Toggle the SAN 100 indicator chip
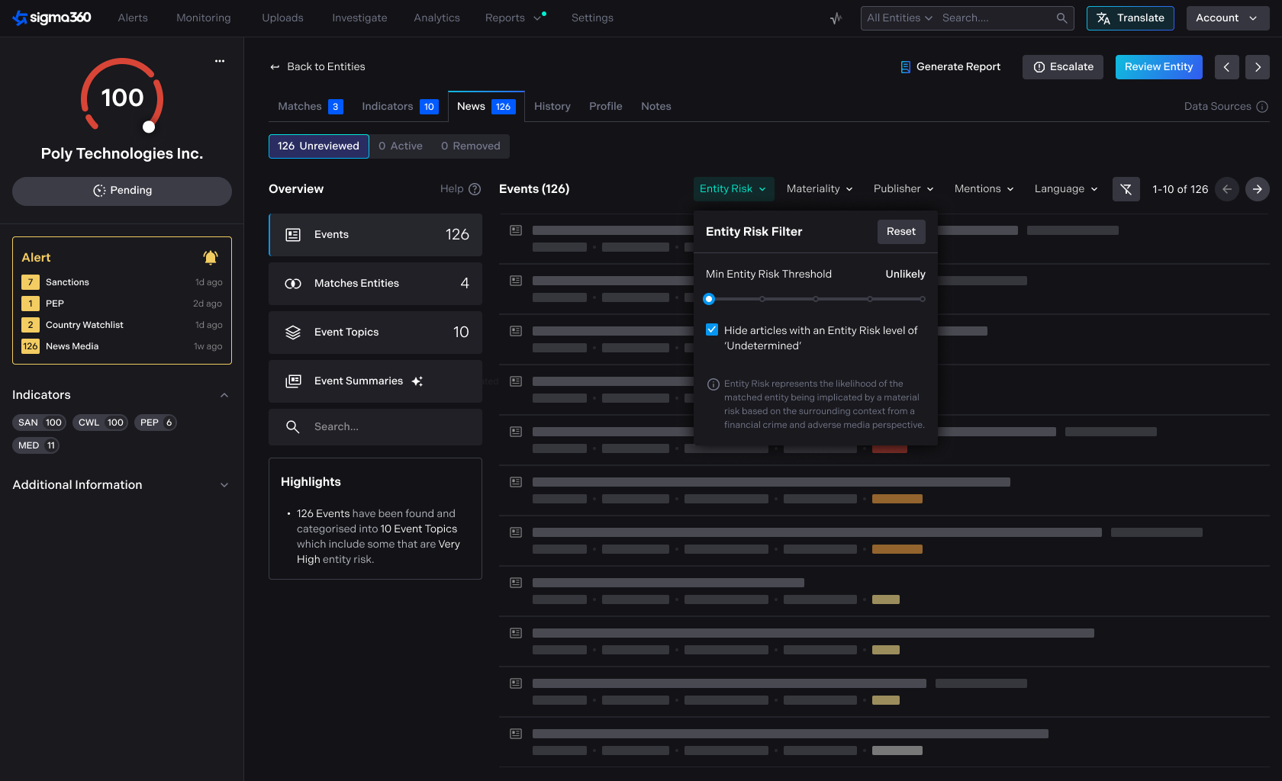 click(x=40, y=423)
